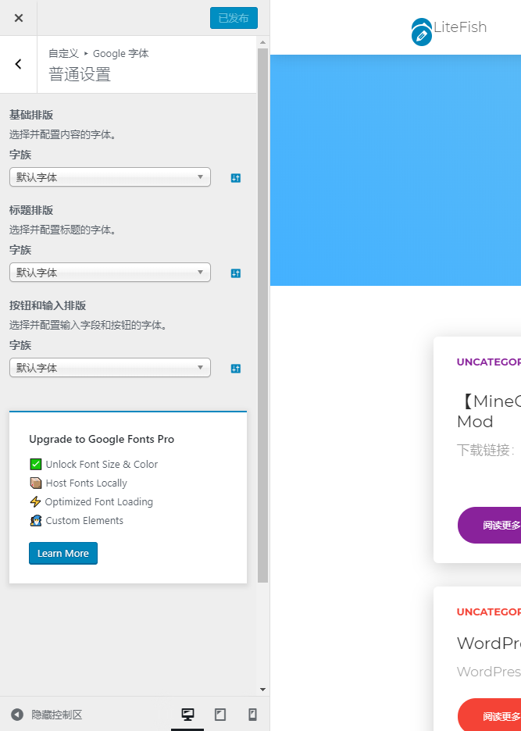Click the package box icon
The height and width of the screenshot is (731, 521).
35,483
